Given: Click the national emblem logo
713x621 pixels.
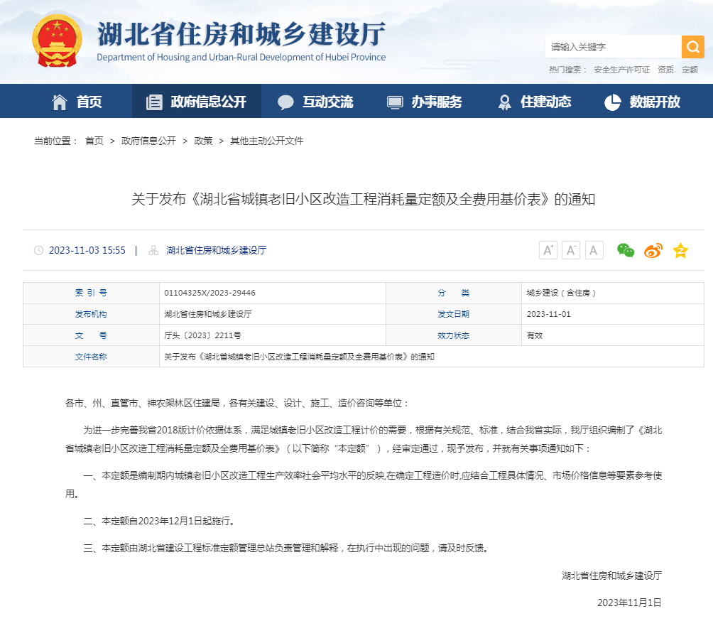Looking at the screenshot, I should pos(57,40).
